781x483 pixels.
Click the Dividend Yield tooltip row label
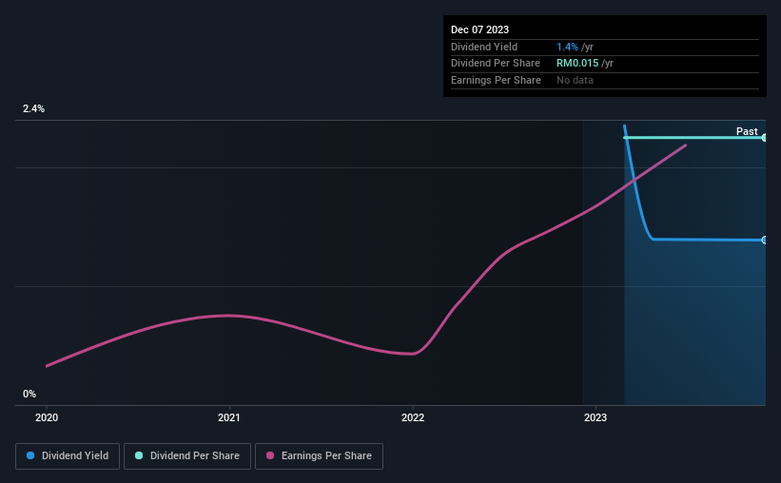pos(484,47)
